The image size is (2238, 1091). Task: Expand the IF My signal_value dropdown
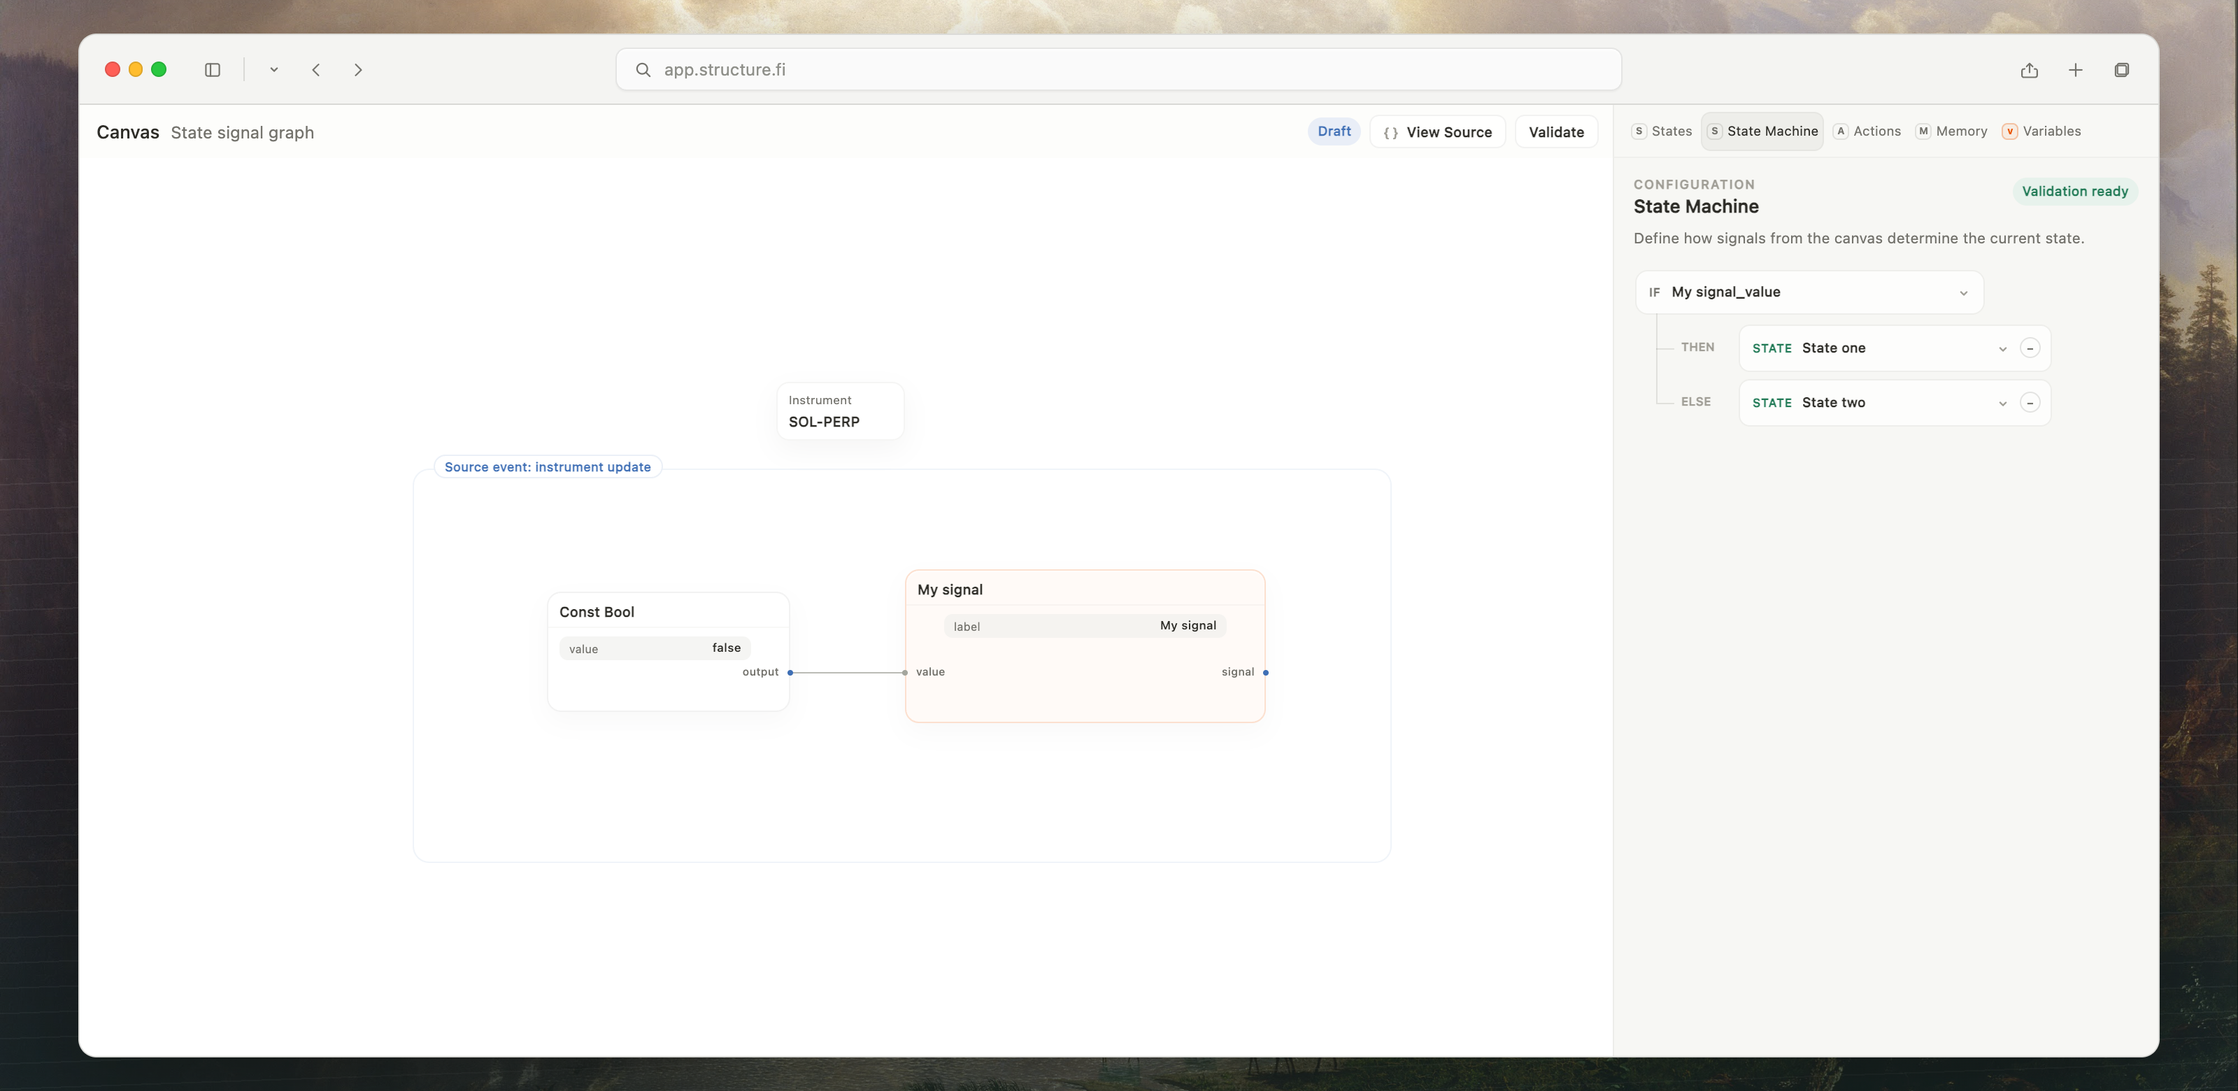pyautogui.click(x=1809, y=293)
